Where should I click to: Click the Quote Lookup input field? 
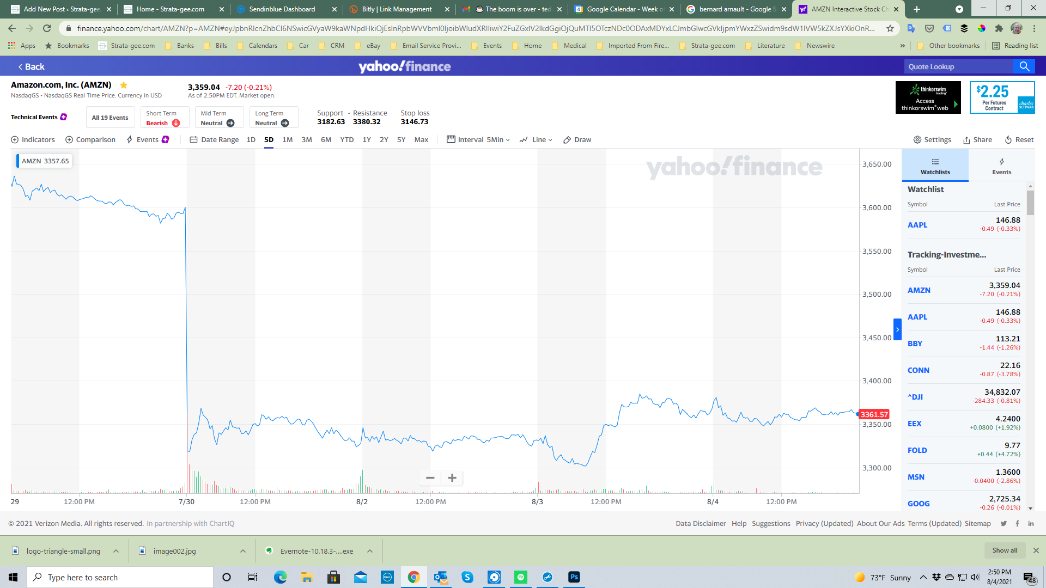[959, 66]
